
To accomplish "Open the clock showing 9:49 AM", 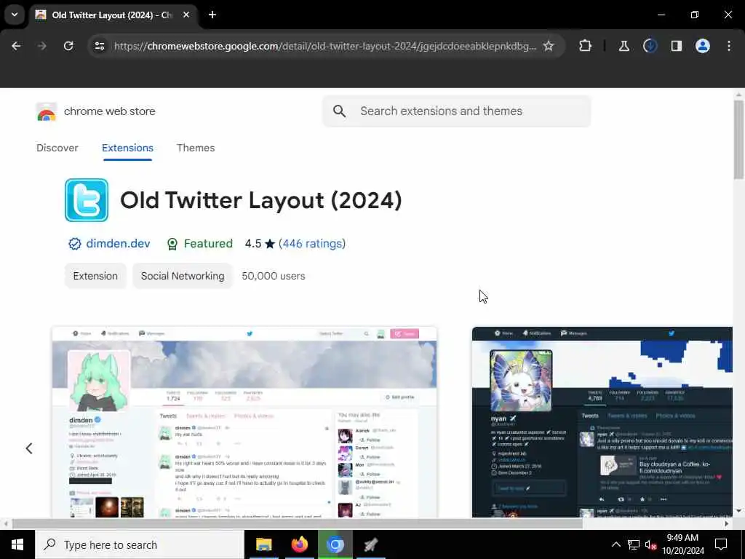I will click(682, 544).
